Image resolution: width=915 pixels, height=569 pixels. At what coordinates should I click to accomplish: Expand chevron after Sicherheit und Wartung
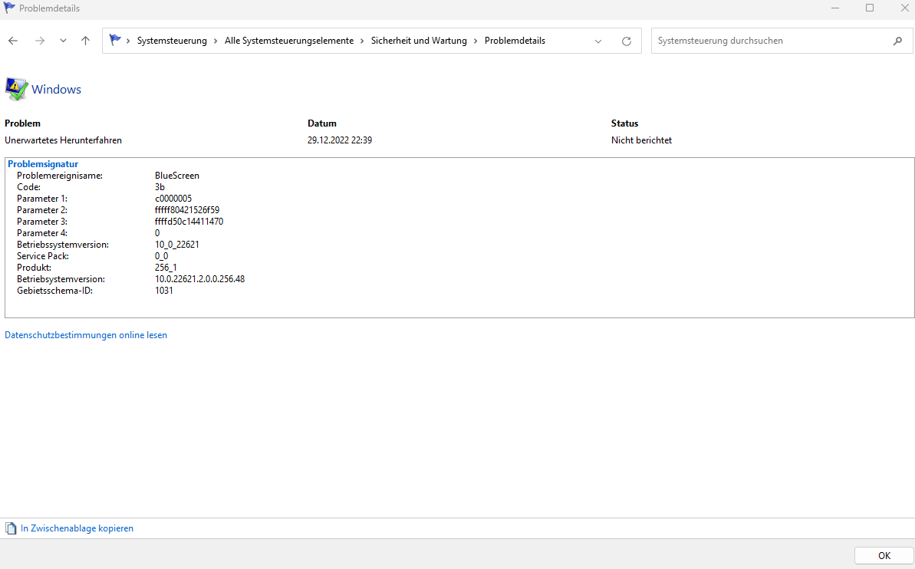coord(475,41)
